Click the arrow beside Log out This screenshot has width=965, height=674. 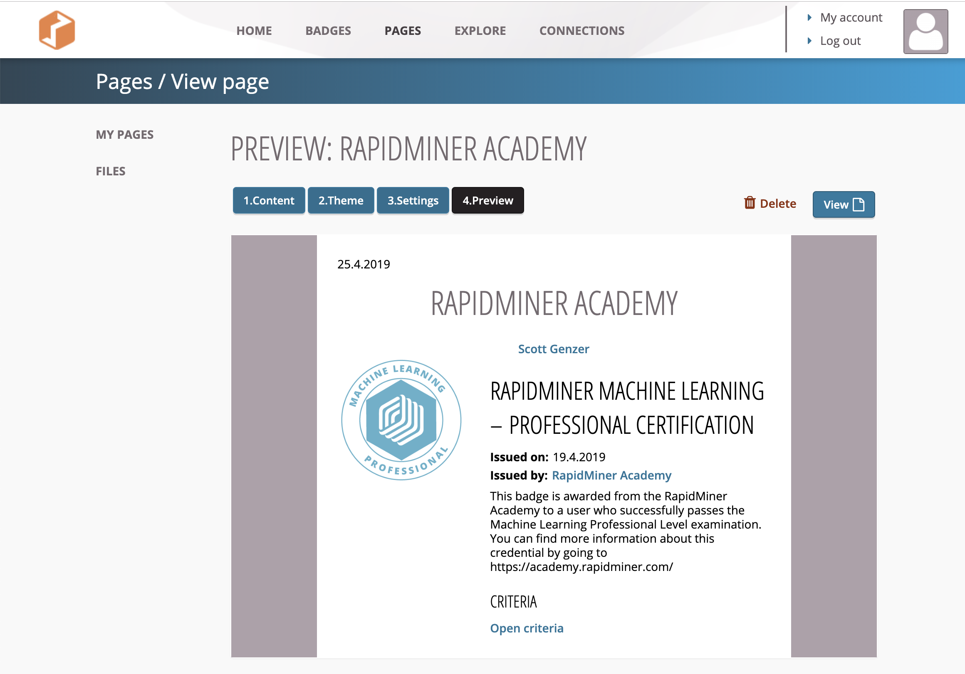coord(809,41)
